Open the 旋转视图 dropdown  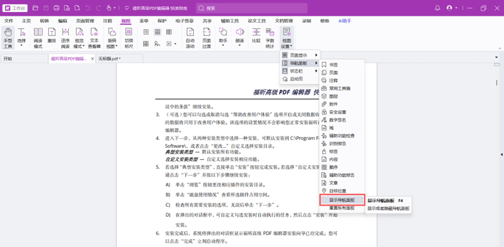112,37
